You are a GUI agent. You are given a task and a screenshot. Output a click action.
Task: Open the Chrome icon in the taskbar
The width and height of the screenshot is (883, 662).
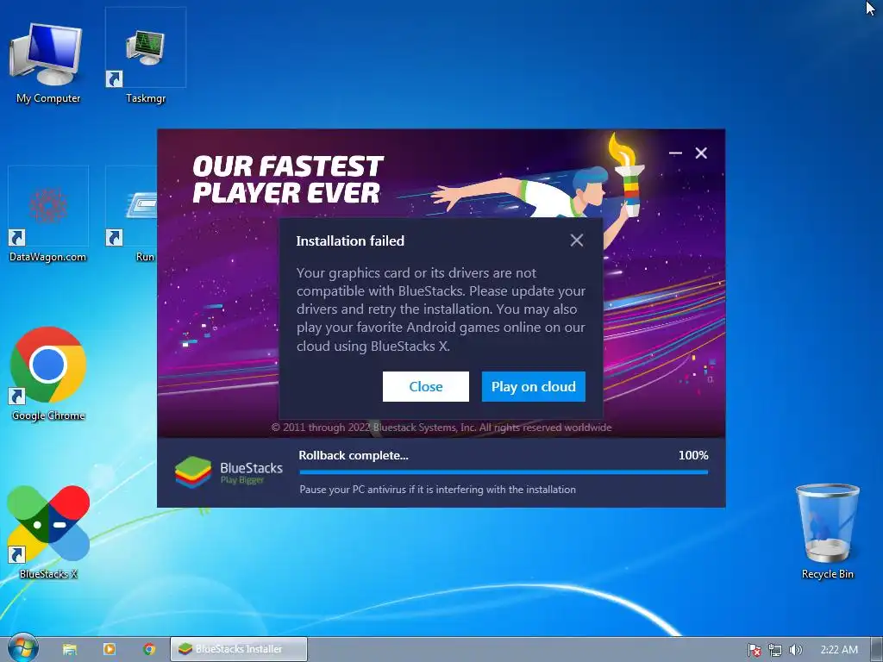point(149,649)
